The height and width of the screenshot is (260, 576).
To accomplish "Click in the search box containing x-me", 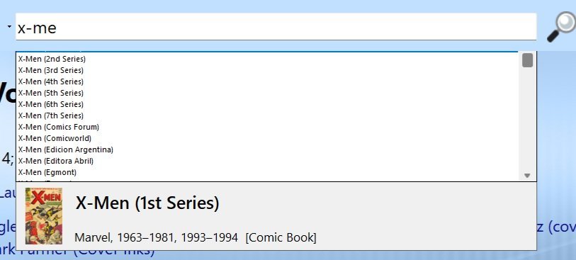I will point(276,27).
